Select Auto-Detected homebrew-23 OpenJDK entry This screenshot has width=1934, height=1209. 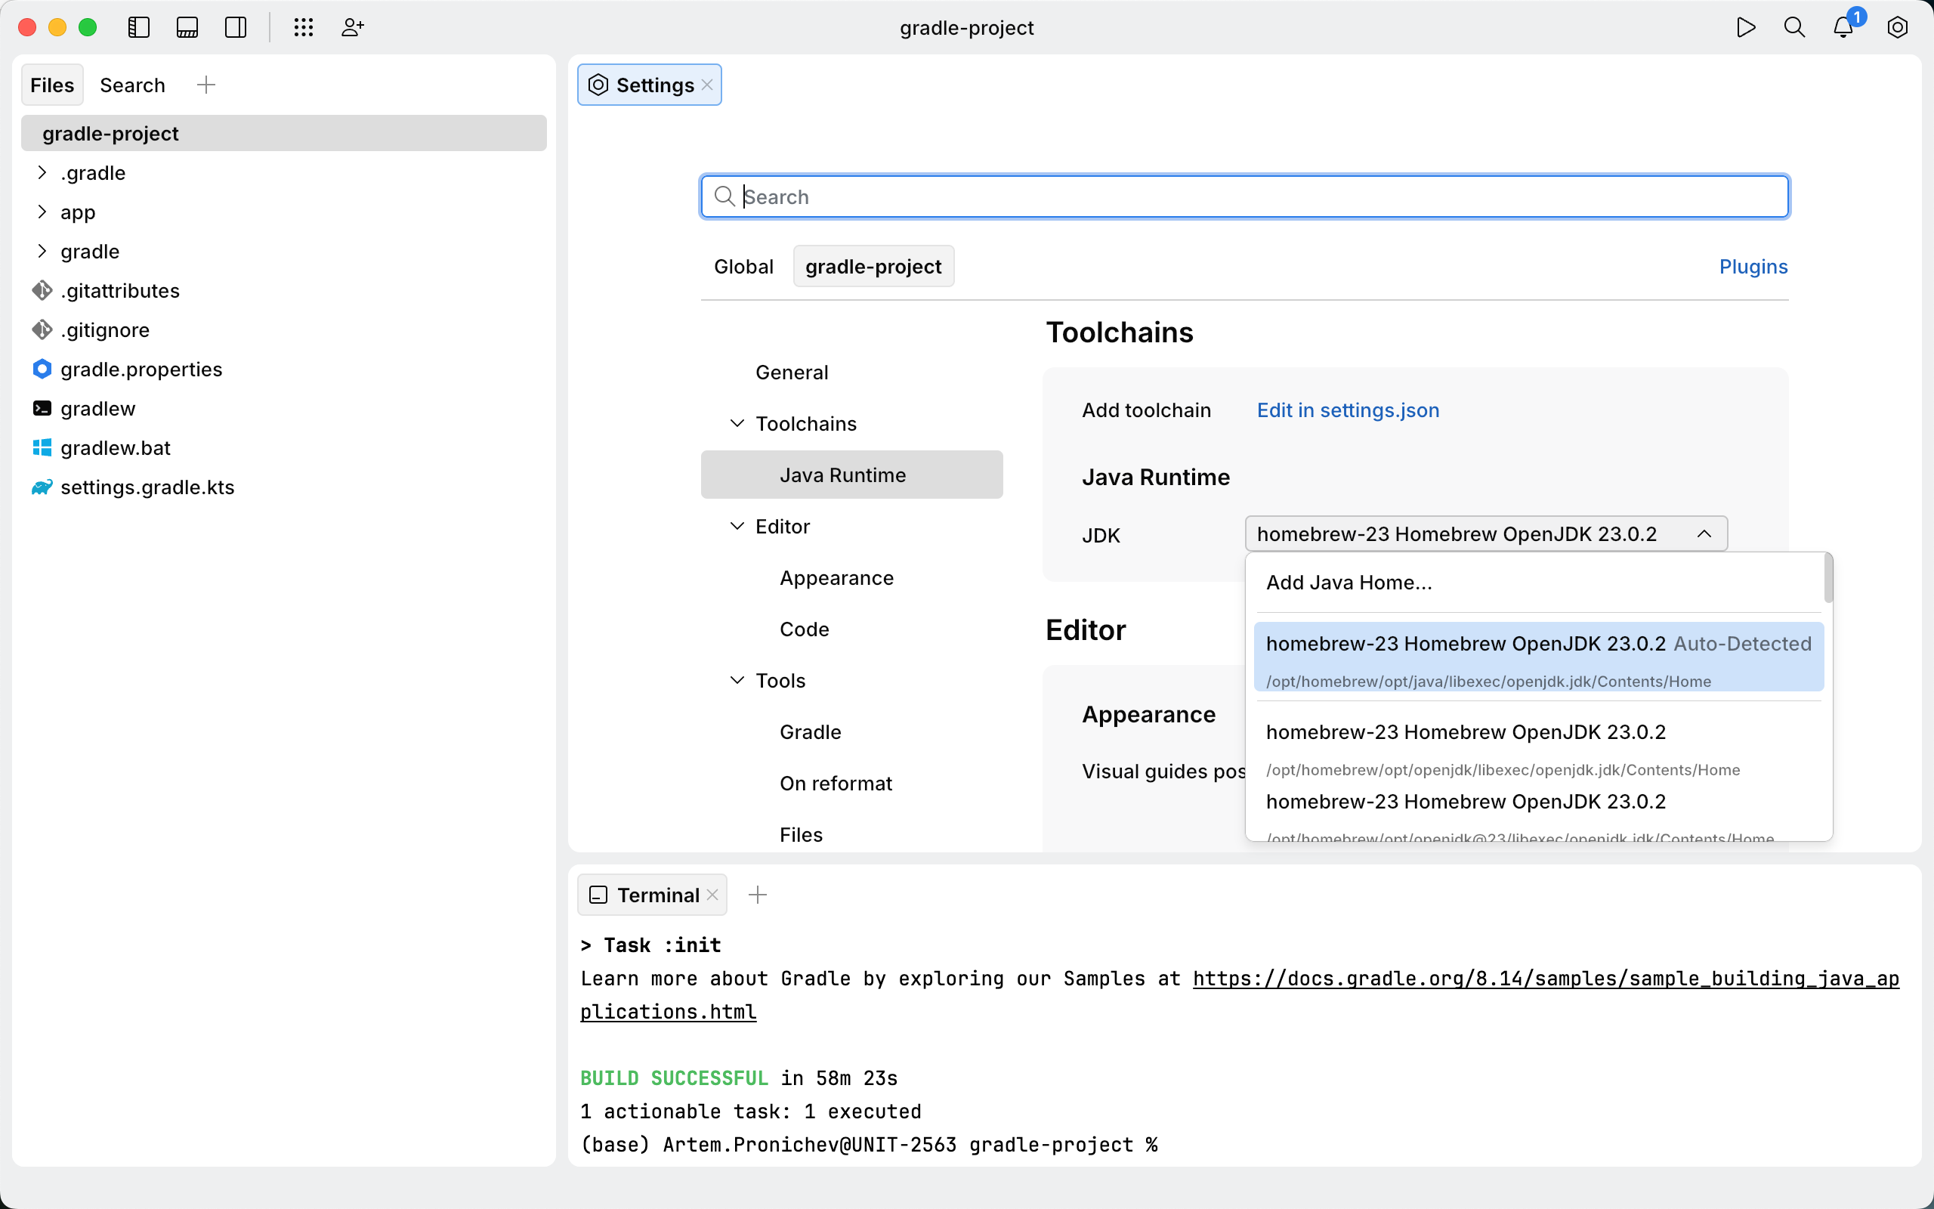click(x=1538, y=657)
